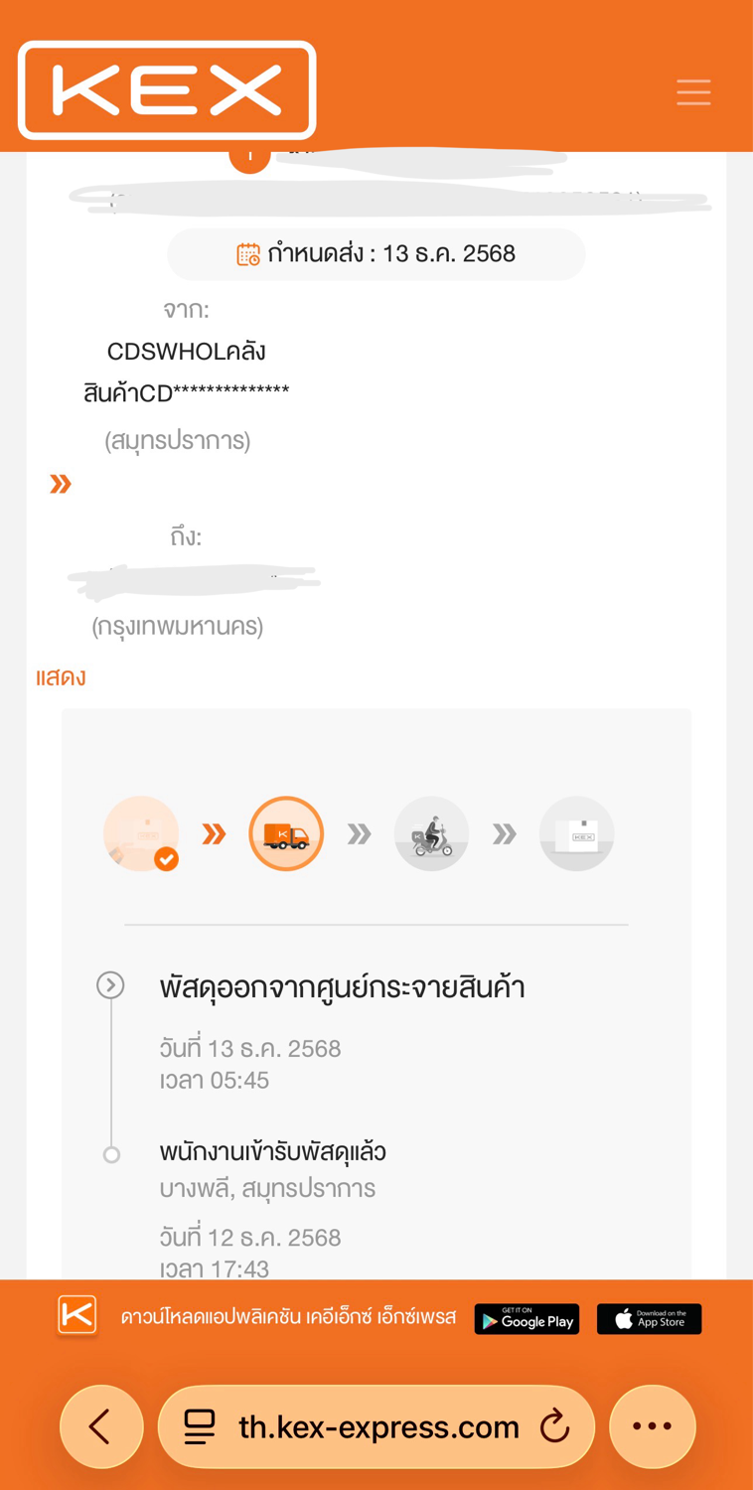Click the delivered parcel box icon

point(576,833)
